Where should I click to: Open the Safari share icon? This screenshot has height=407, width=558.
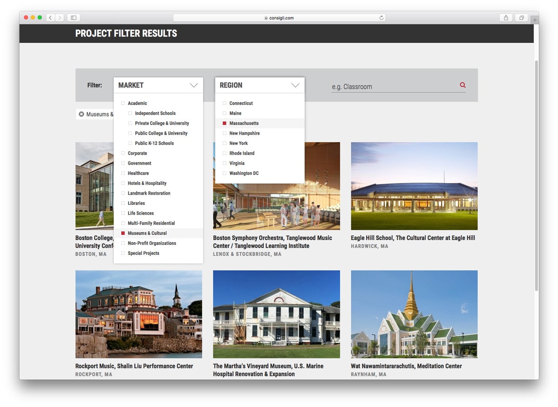(x=506, y=18)
